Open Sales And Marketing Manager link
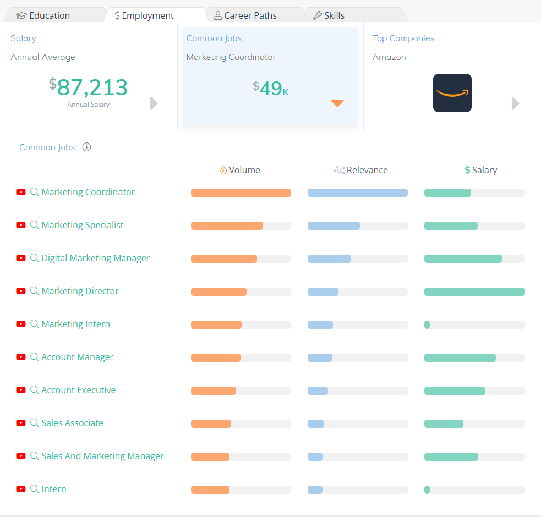 102,456
